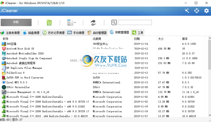Select IObit Uninstaller entry name
This screenshot has height=122, width=211.
tap(18, 87)
